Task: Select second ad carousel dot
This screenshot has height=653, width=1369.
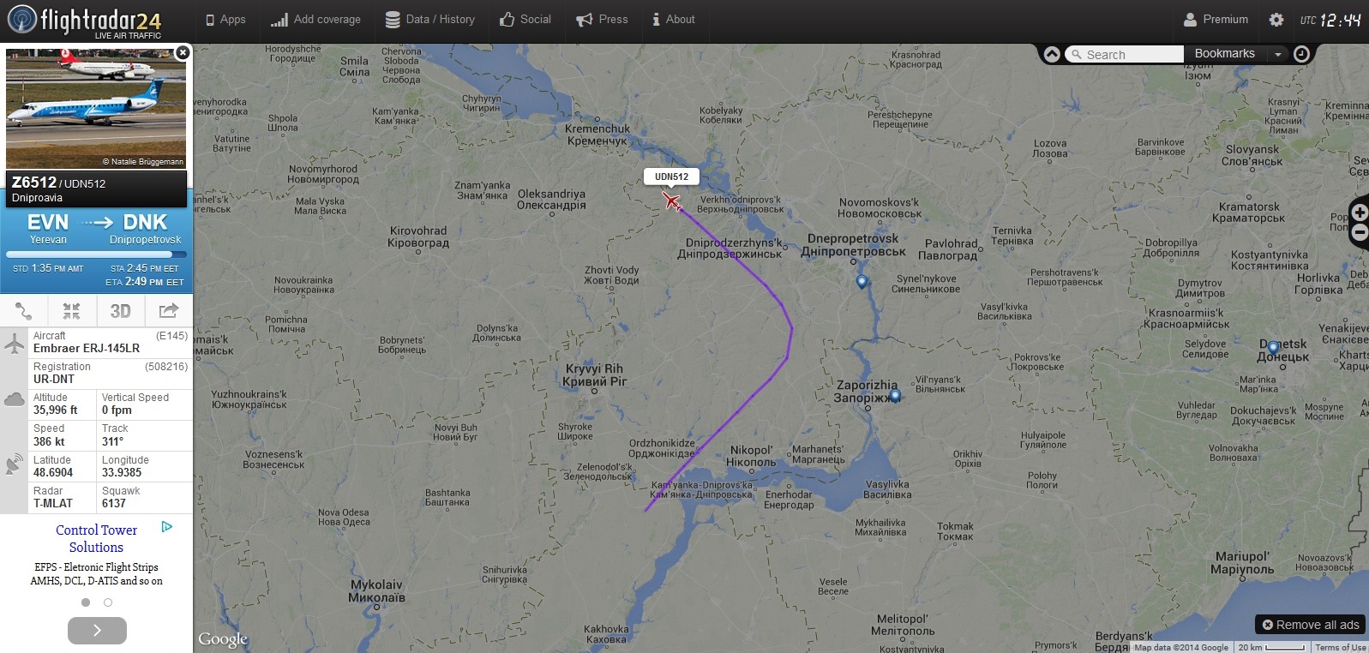Action: pos(108,602)
